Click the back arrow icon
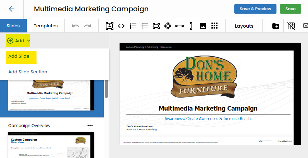 tap(12, 9)
